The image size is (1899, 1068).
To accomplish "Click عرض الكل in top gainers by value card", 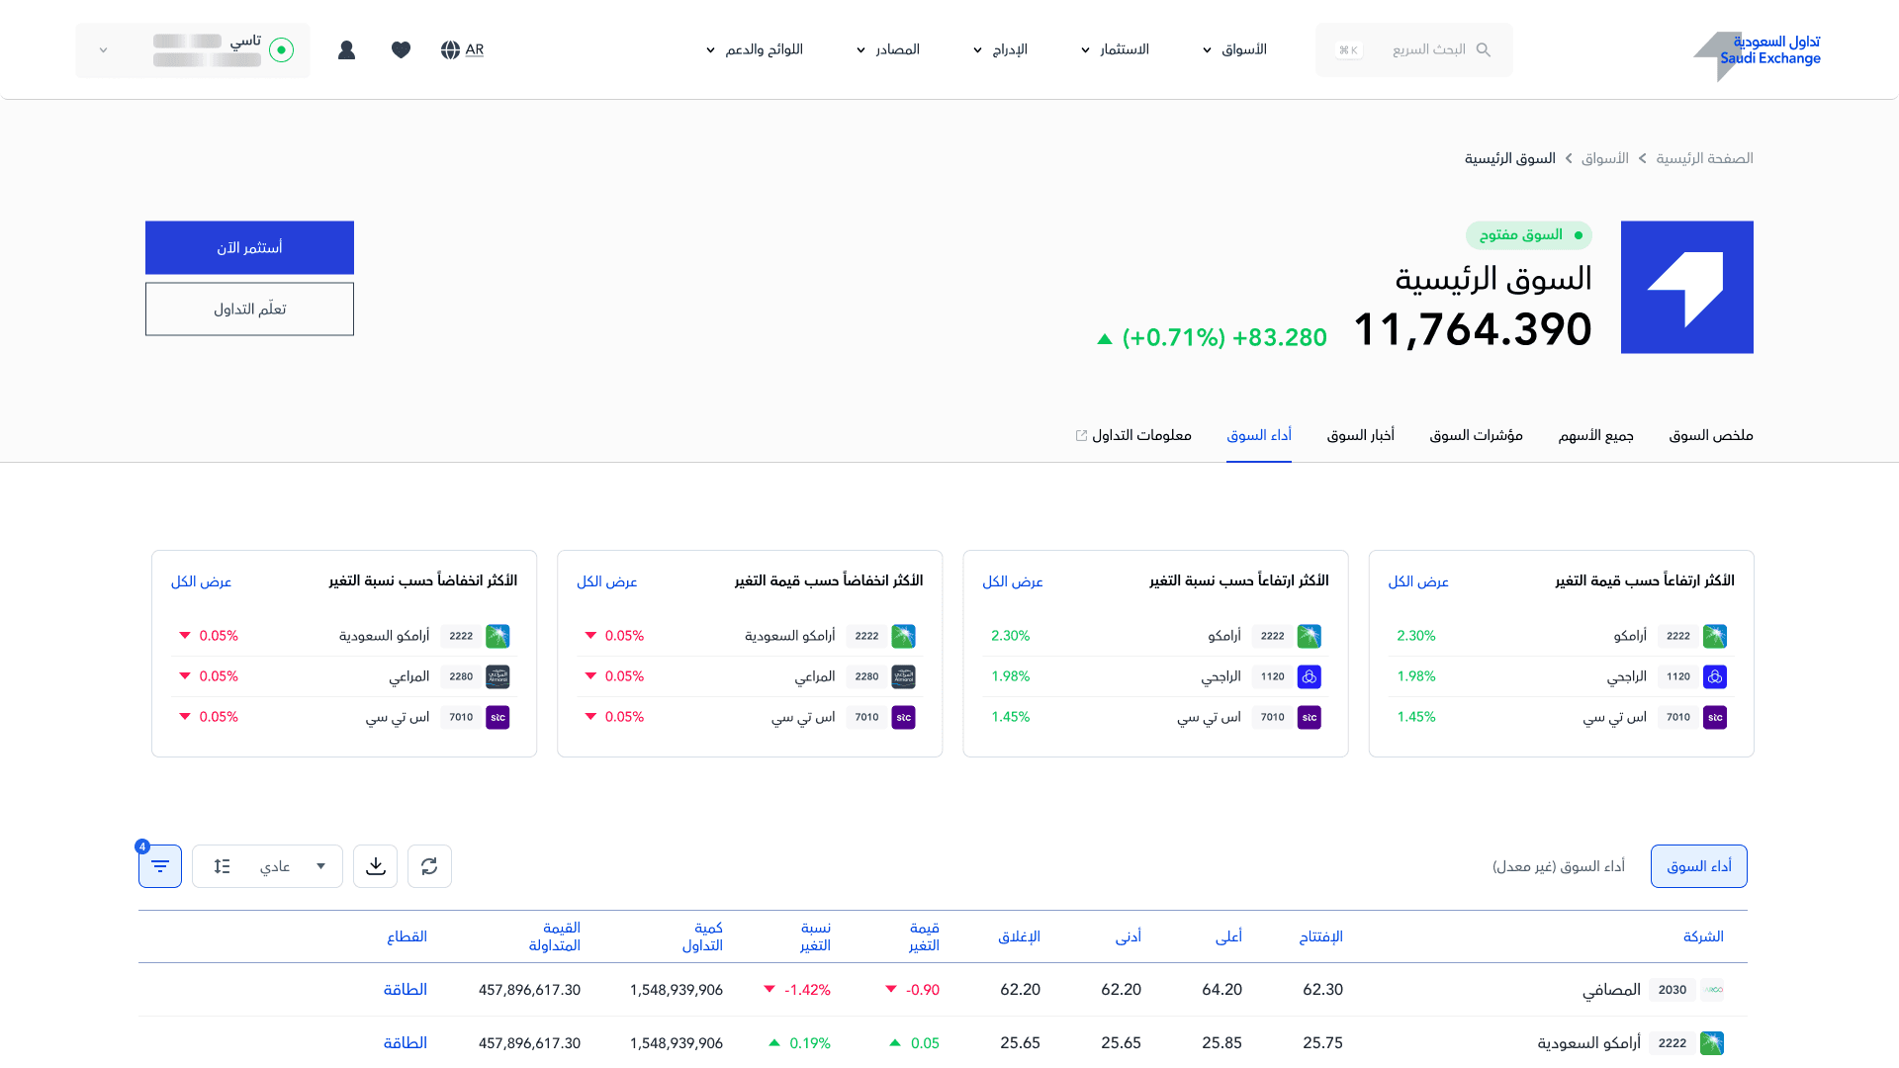I will (1417, 581).
